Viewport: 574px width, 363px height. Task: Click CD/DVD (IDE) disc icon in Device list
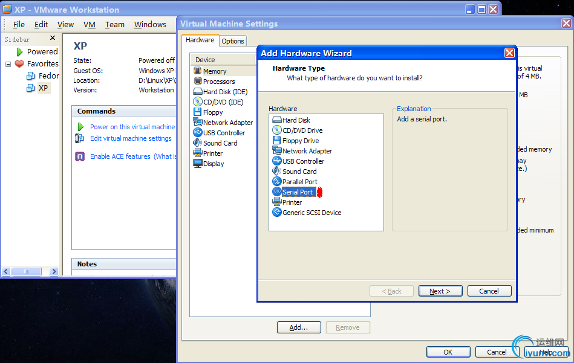click(x=198, y=101)
